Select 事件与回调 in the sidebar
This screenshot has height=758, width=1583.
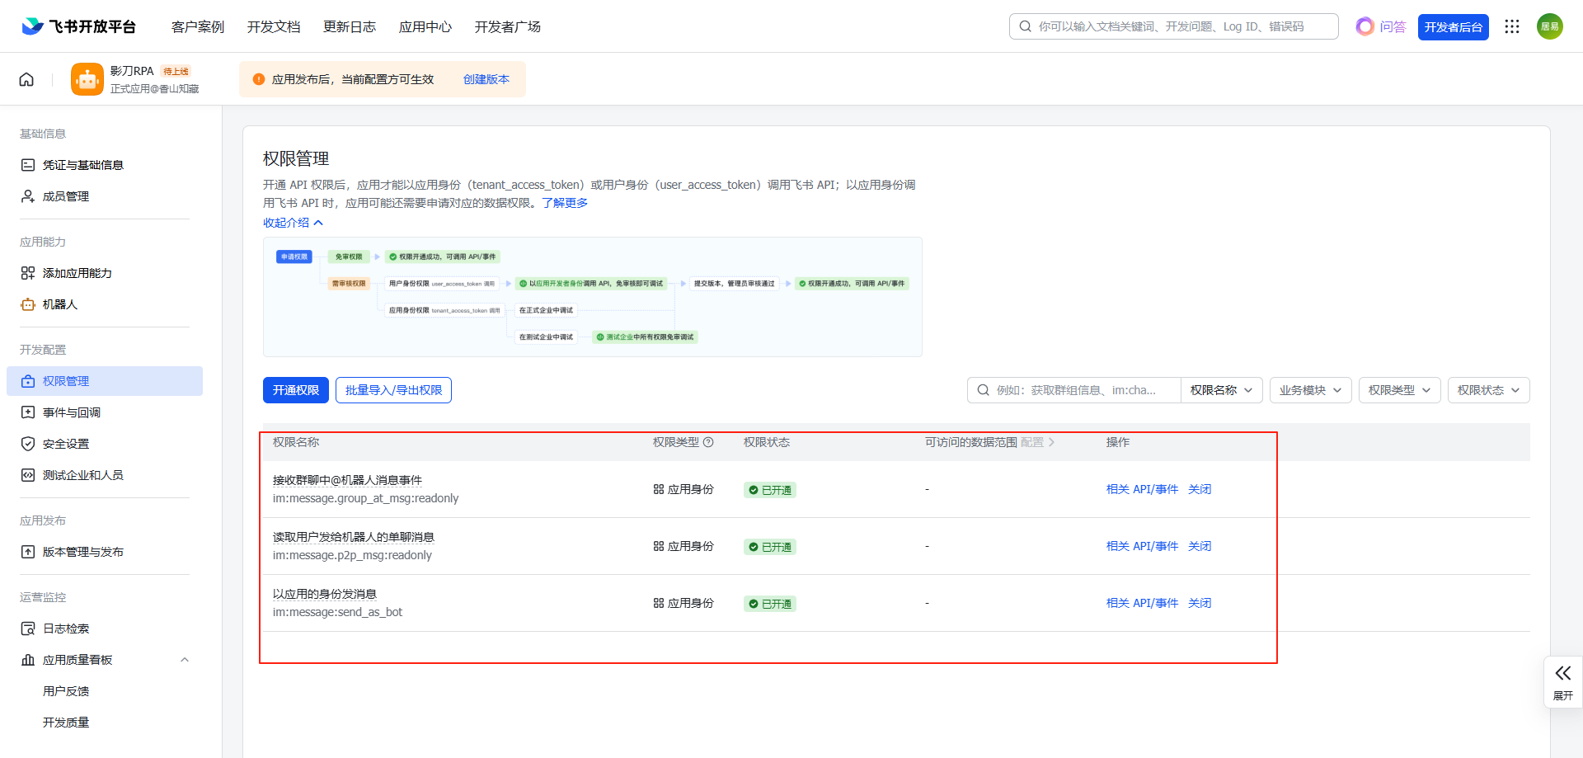72,412
